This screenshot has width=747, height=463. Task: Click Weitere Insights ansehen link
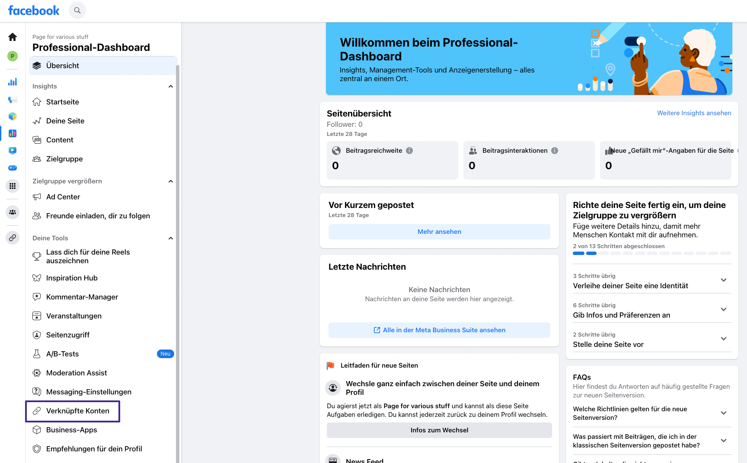(x=694, y=113)
